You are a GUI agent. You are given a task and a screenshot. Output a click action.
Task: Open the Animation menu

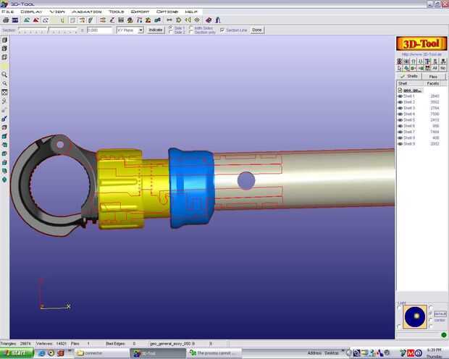(87, 12)
